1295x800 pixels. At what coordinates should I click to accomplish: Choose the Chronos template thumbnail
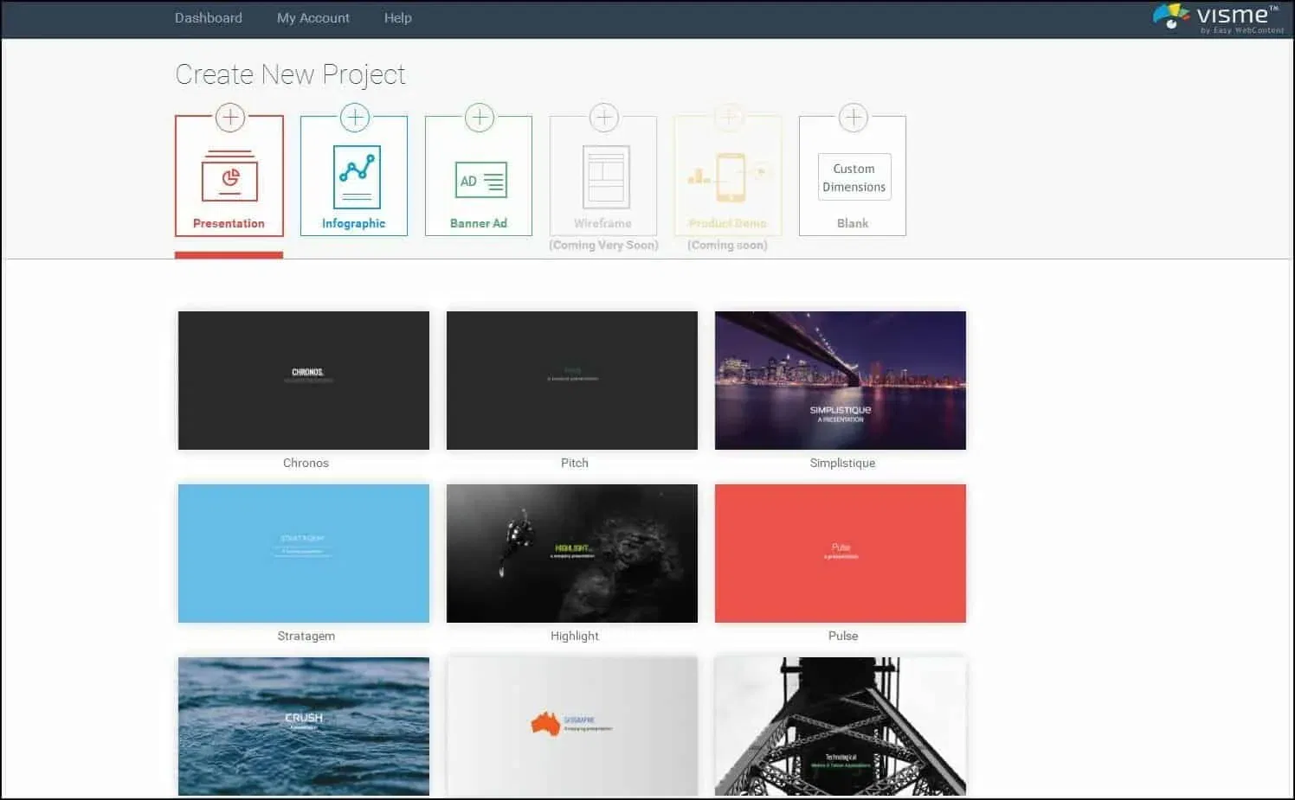pyautogui.click(x=304, y=381)
